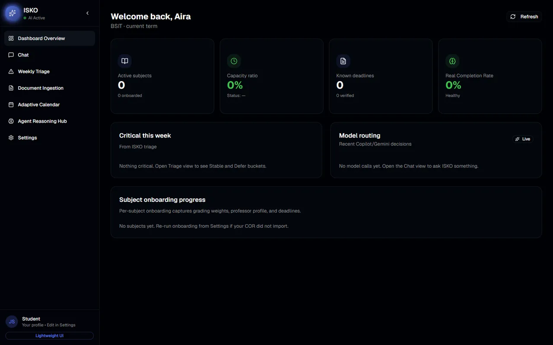Screen dimensions: 553x345
Task: Click the JS user avatar
Action: pos(12,322)
